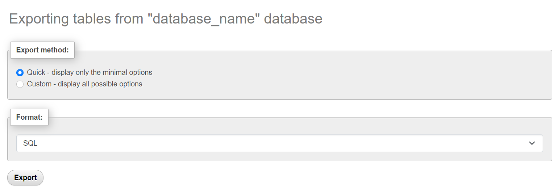Image resolution: width=557 pixels, height=188 pixels.
Task: Click the "Format:" legend label
Action: 29,117
